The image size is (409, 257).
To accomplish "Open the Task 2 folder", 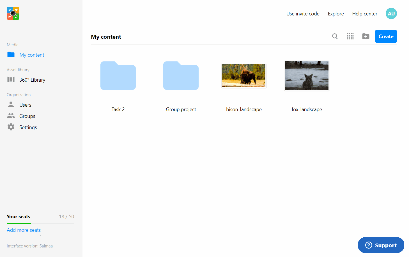I will 118,75.
